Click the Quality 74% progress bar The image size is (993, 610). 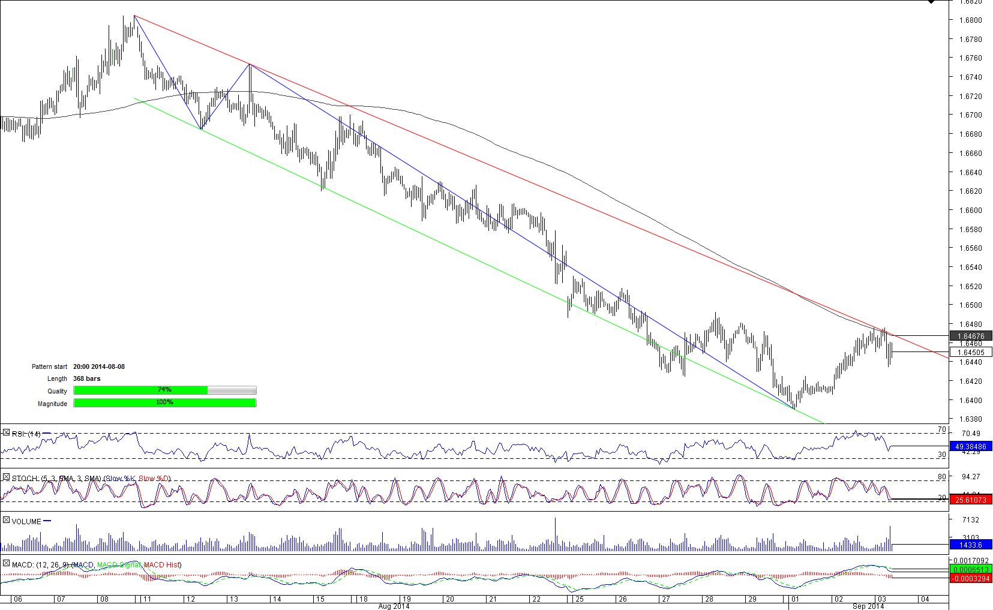(164, 390)
